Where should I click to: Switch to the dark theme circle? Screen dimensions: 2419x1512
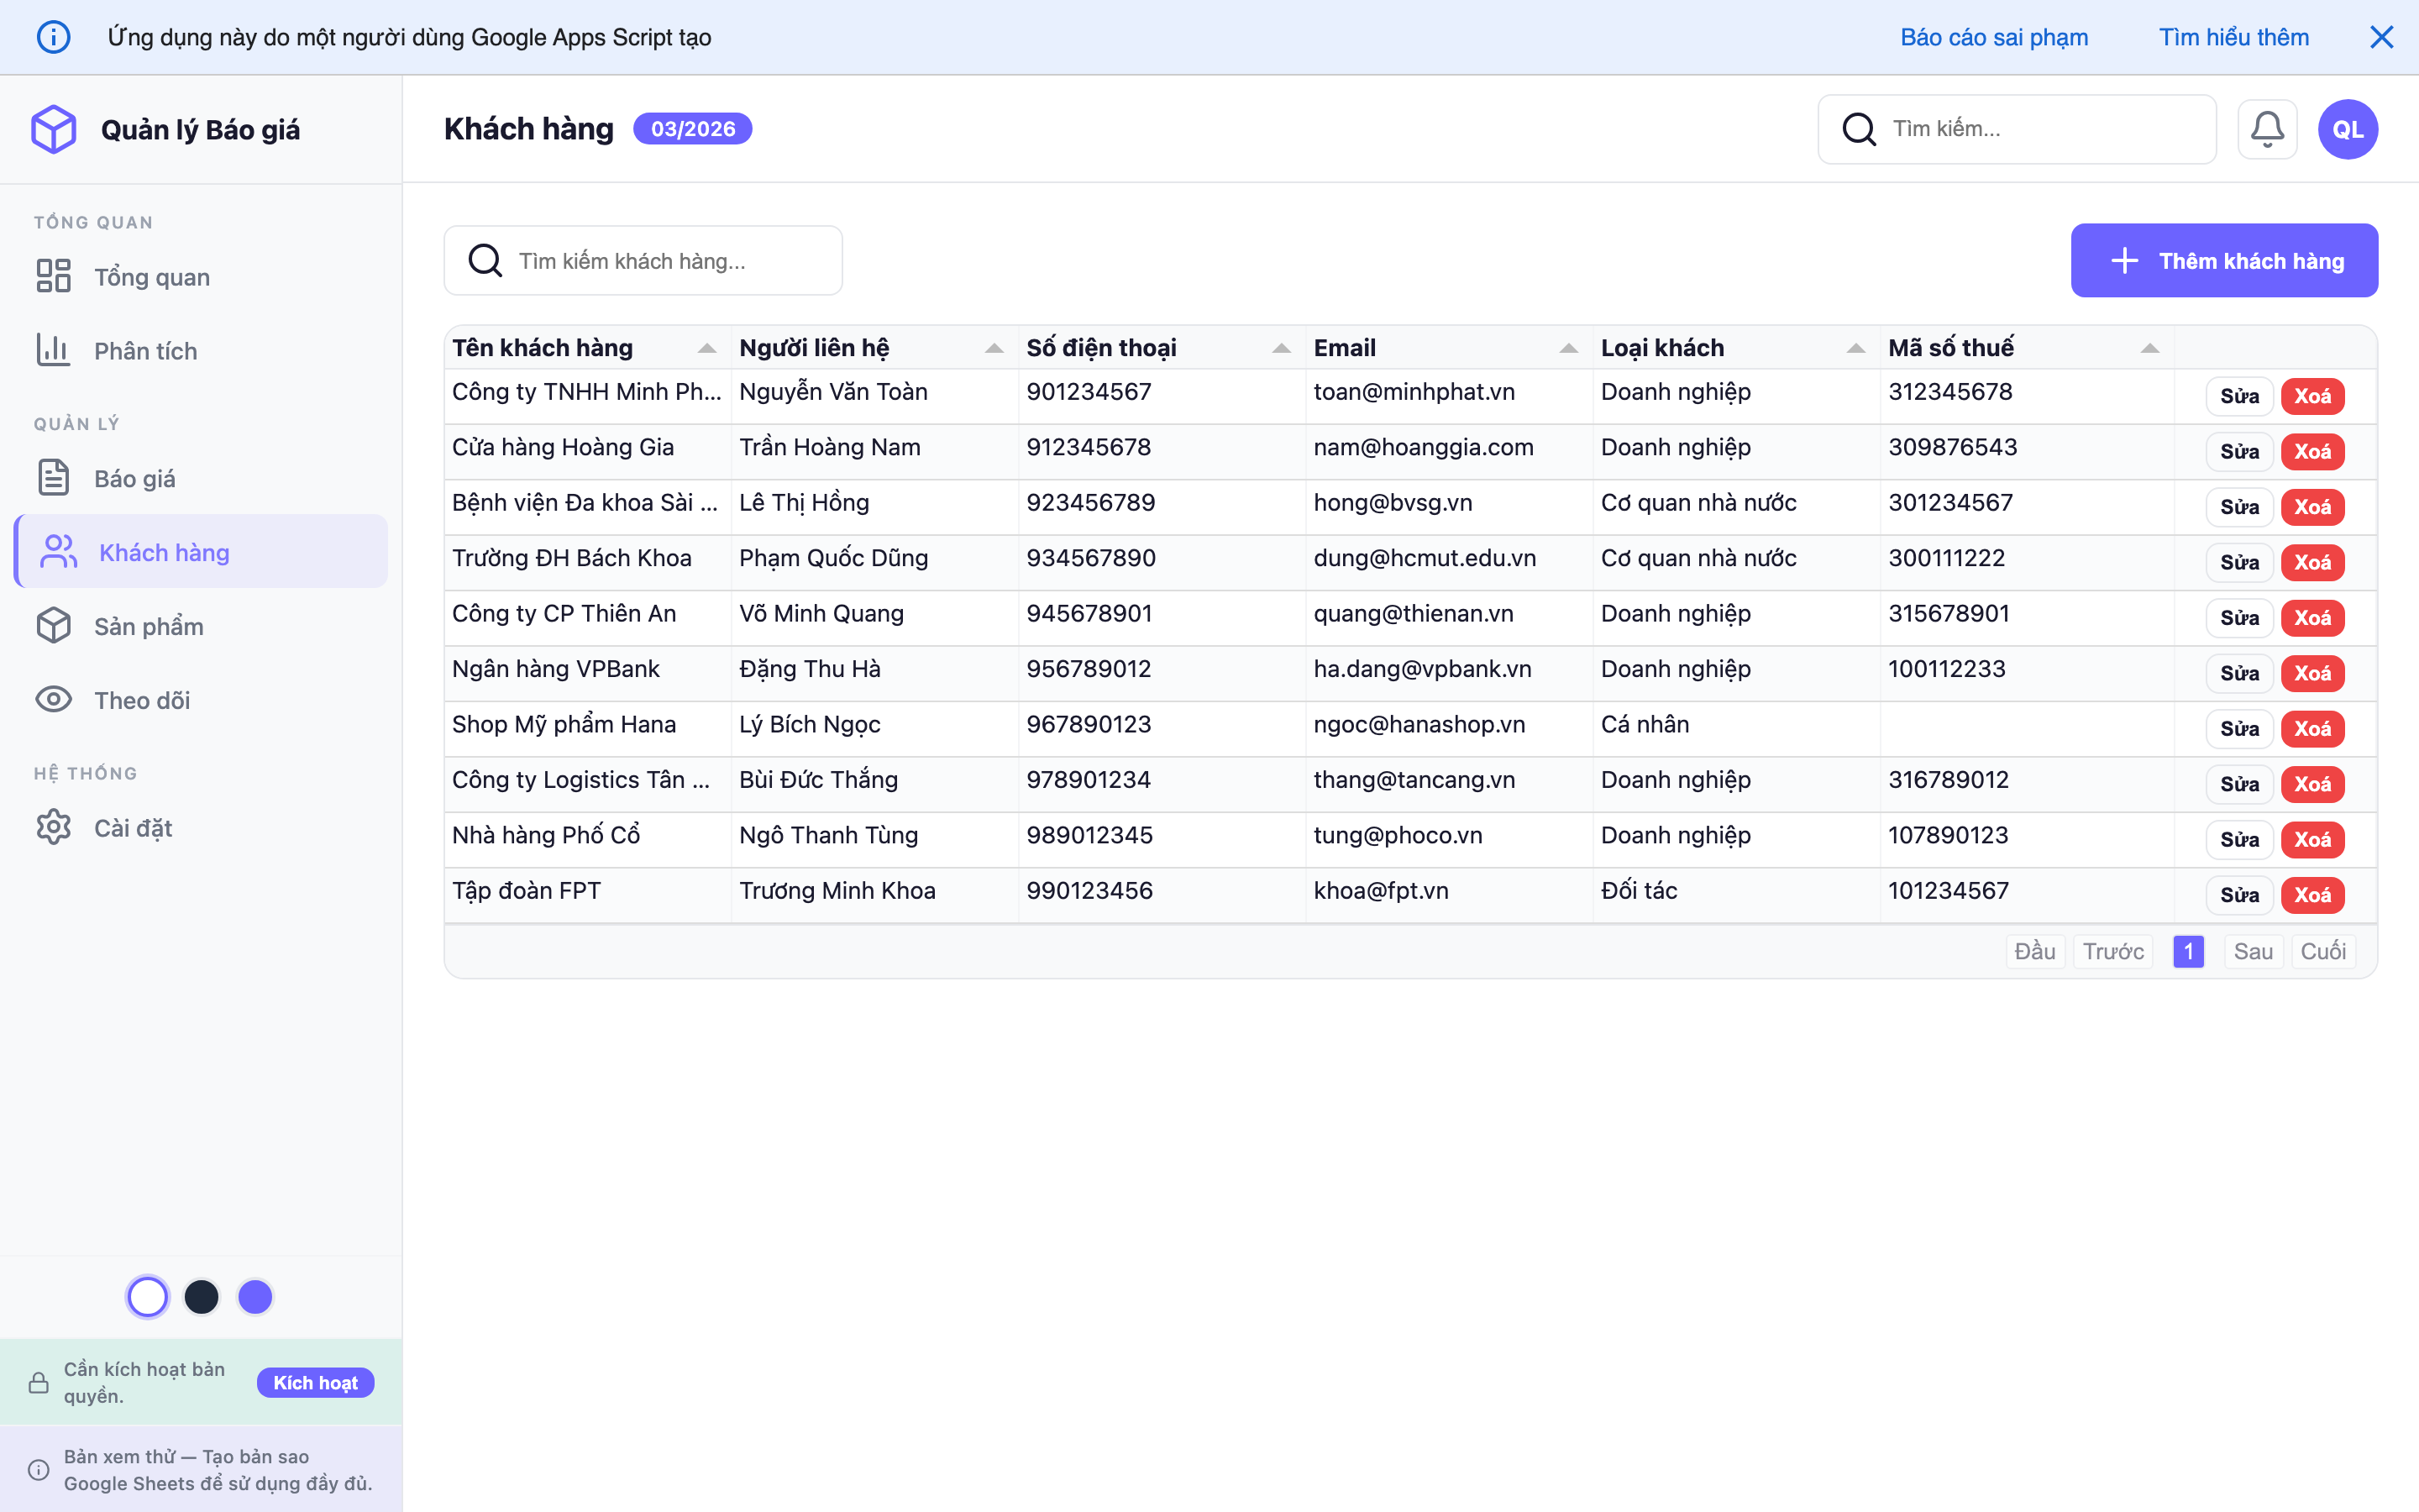pos(202,1297)
